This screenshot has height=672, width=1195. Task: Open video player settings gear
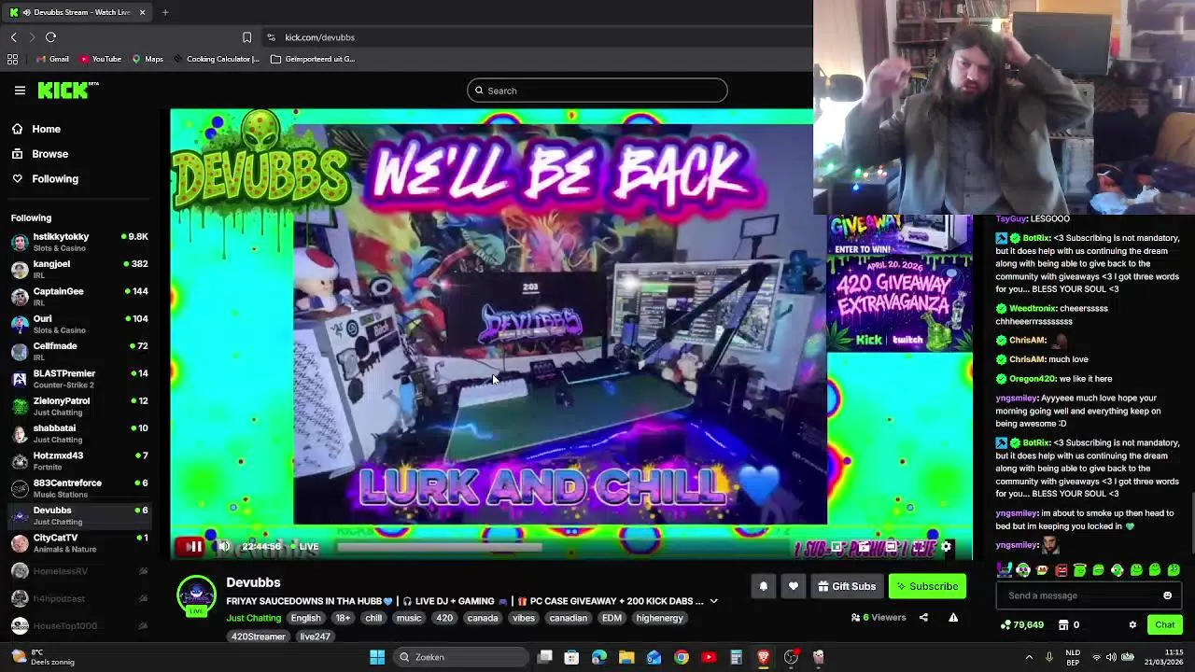(x=946, y=547)
